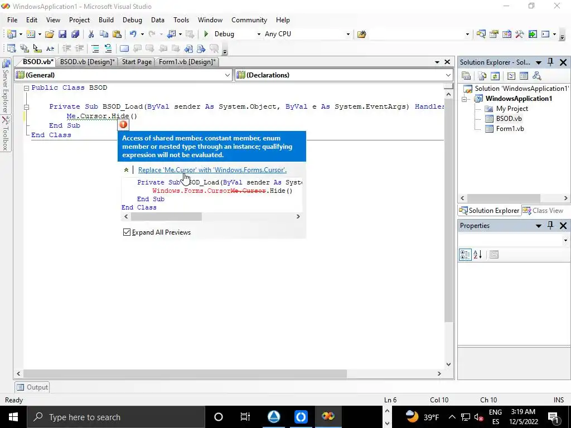
Task: Open Properties Window from the toolbar icon
Action: [494, 34]
